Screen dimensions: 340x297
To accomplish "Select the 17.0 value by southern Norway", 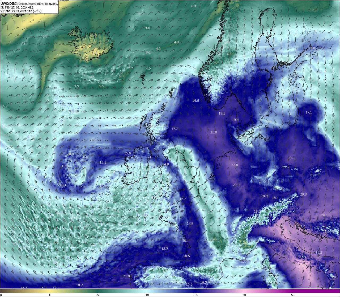I will tap(206, 95).
